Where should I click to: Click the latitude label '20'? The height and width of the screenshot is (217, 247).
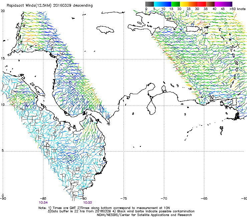(x=3, y=11)
